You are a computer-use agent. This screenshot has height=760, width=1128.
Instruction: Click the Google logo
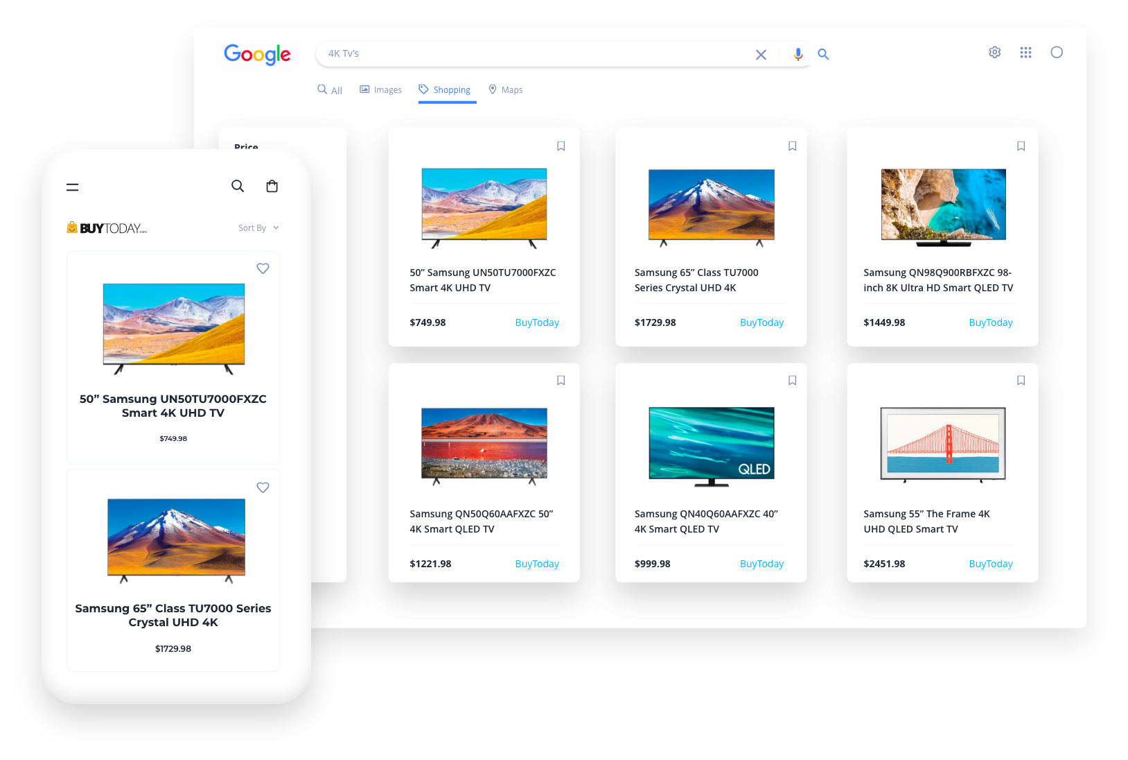pyautogui.click(x=257, y=54)
